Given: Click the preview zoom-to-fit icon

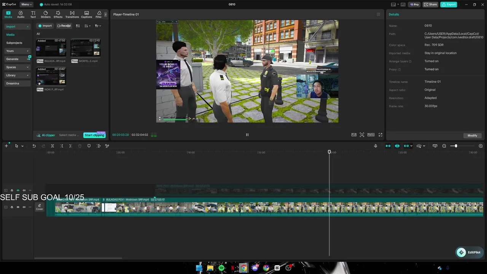Looking at the screenshot, I should point(362,135).
